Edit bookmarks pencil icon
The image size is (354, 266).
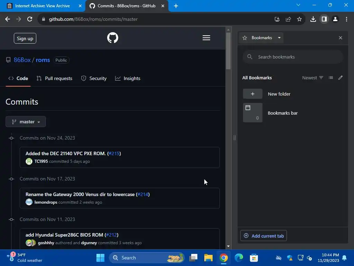341,78
